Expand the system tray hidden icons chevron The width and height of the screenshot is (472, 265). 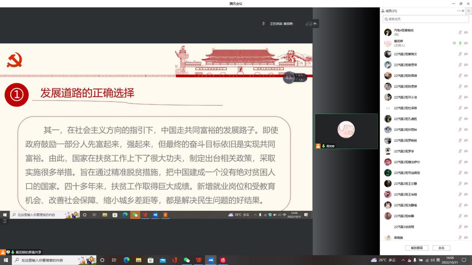[403, 260]
